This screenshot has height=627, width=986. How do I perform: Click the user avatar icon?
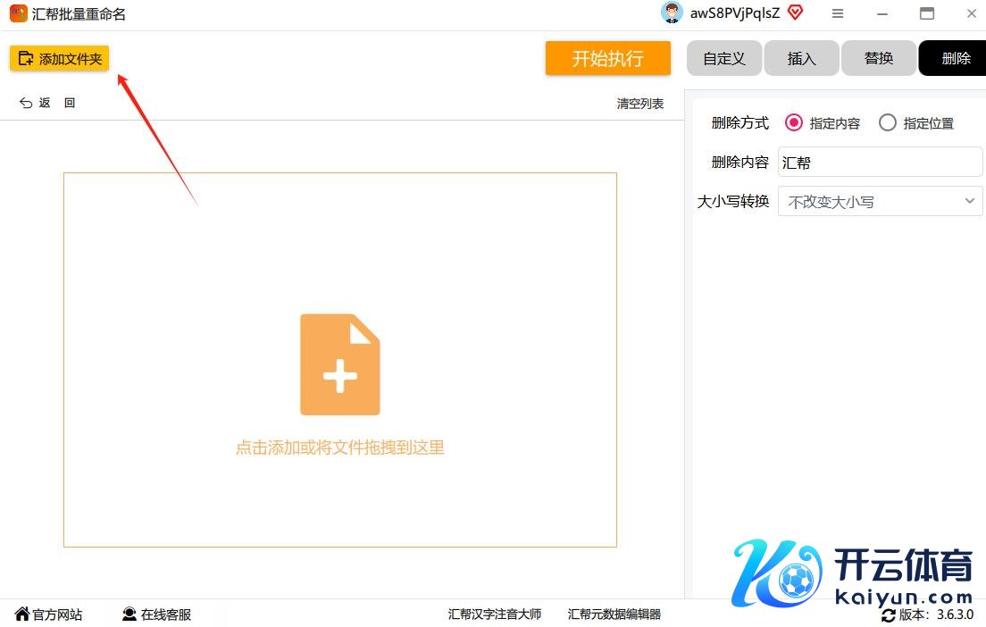[x=672, y=13]
